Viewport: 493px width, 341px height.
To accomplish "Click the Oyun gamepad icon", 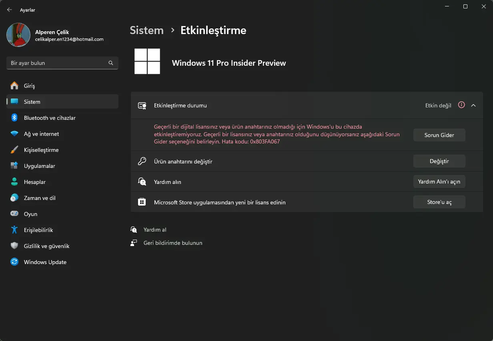I will [x=14, y=214].
